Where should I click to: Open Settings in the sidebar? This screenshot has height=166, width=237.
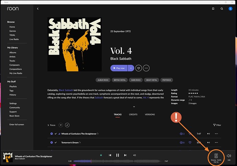13,103
